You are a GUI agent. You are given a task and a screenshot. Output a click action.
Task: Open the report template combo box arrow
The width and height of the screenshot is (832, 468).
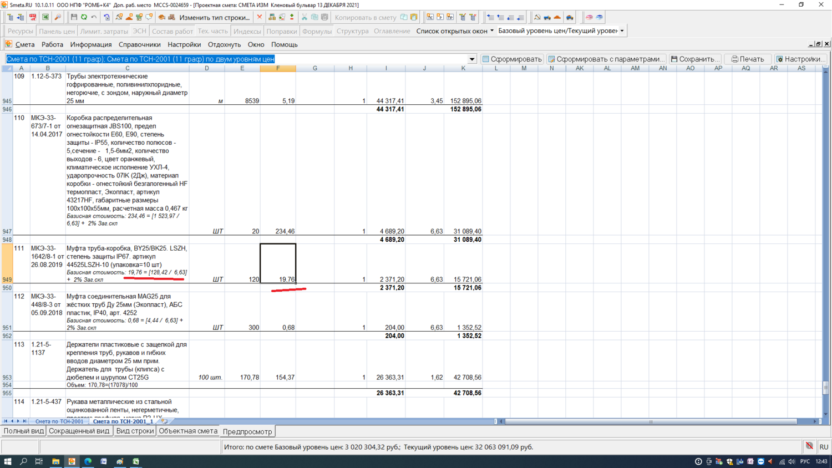(x=472, y=59)
